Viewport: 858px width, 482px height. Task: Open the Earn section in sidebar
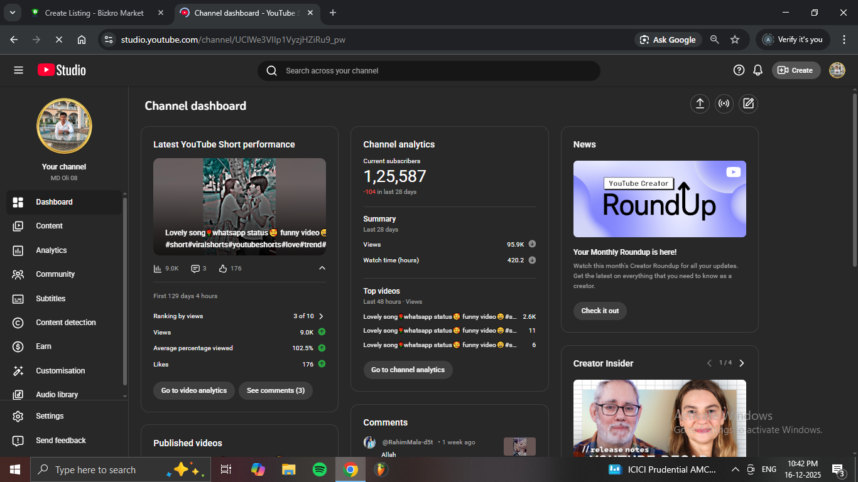pos(43,346)
